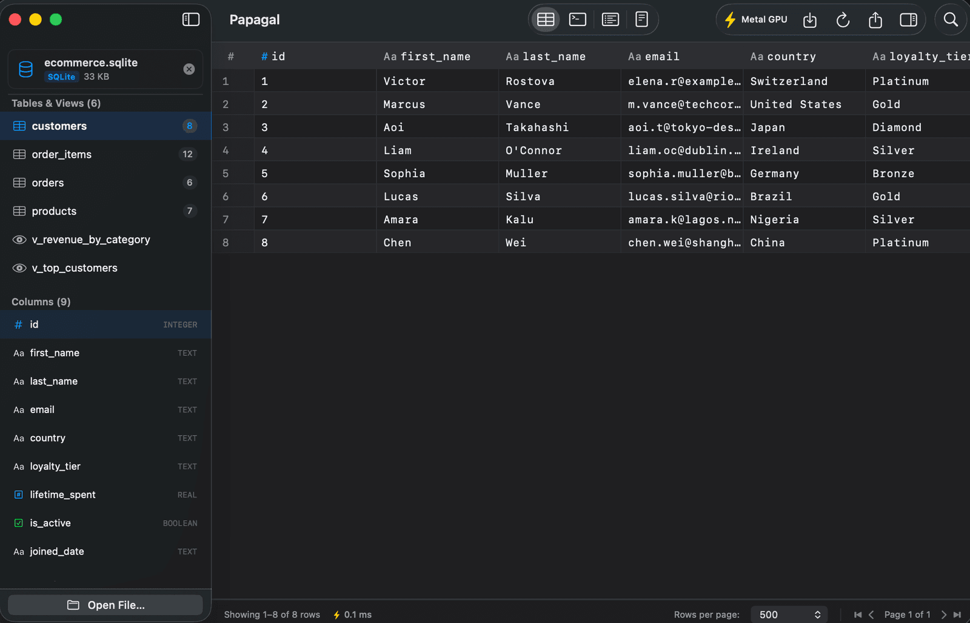The image size is (970, 623).
Task: Click the Showing 1–8 of 8 rows status
Action: [272, 615]
